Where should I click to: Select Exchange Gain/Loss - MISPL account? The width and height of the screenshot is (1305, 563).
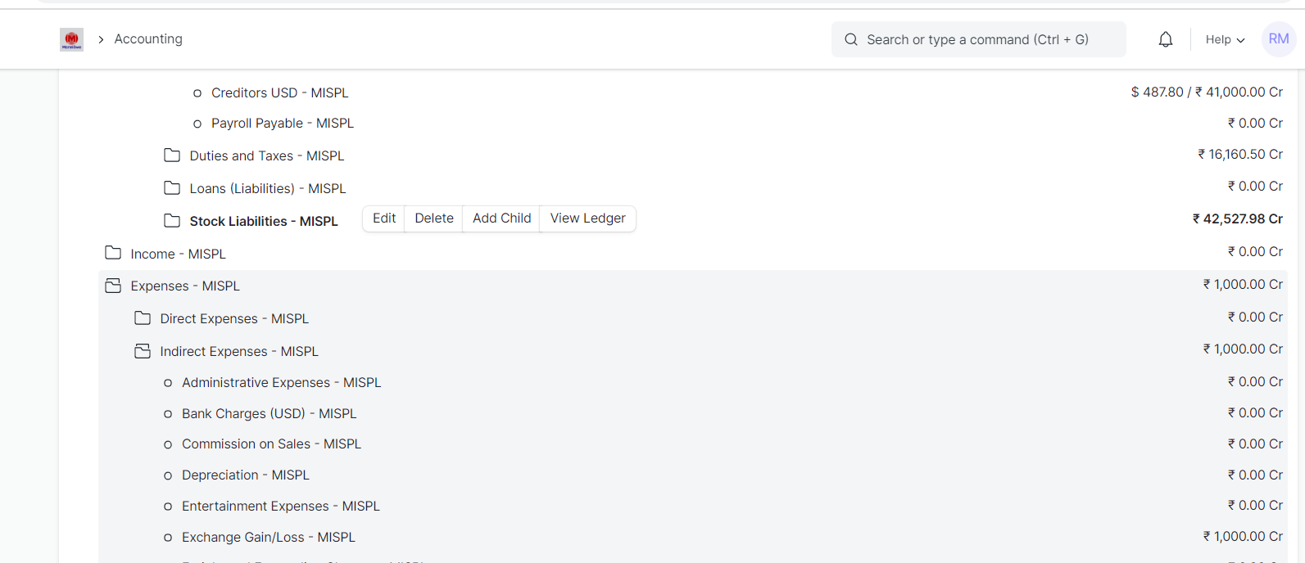click(x=269, y=537)
